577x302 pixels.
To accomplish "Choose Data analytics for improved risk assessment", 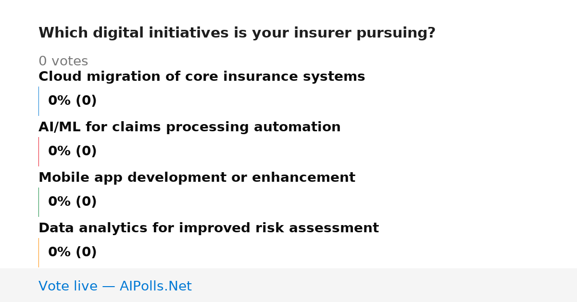I will (209, 228).
